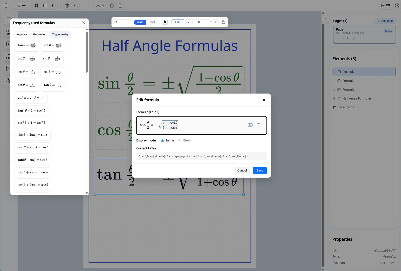401x271 pixels.
Task: Click the Undo icon in the toolbar
Action: pyautogui.click(x=76, y=5)
